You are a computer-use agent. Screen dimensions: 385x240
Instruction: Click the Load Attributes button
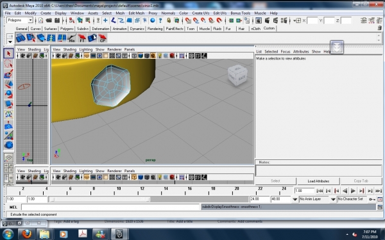pos(318,181)
